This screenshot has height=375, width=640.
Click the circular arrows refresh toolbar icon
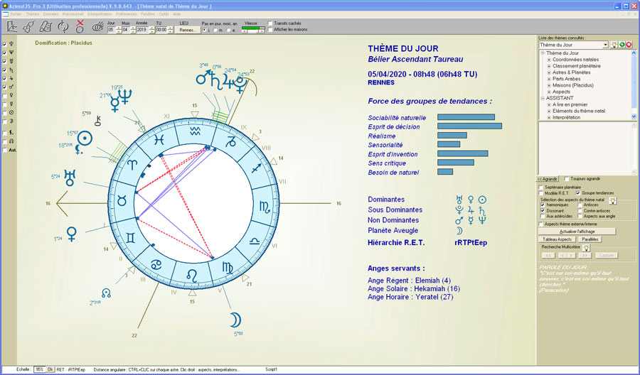point(63,27)
